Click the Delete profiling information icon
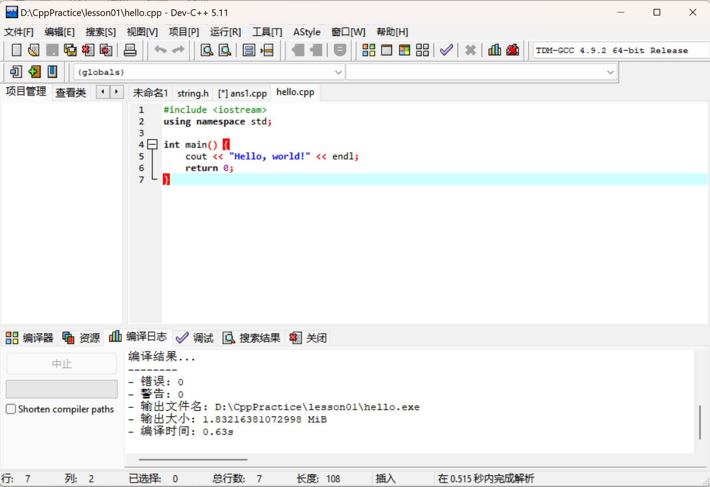 point(512,50)
